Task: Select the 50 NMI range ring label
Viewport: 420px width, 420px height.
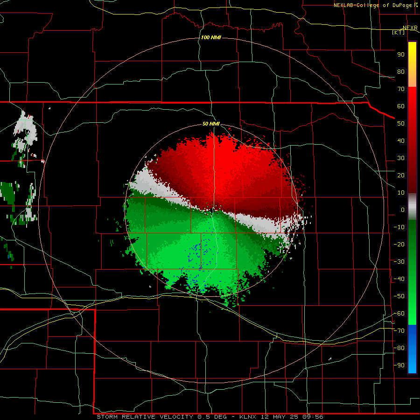Action: click(211, 124)
